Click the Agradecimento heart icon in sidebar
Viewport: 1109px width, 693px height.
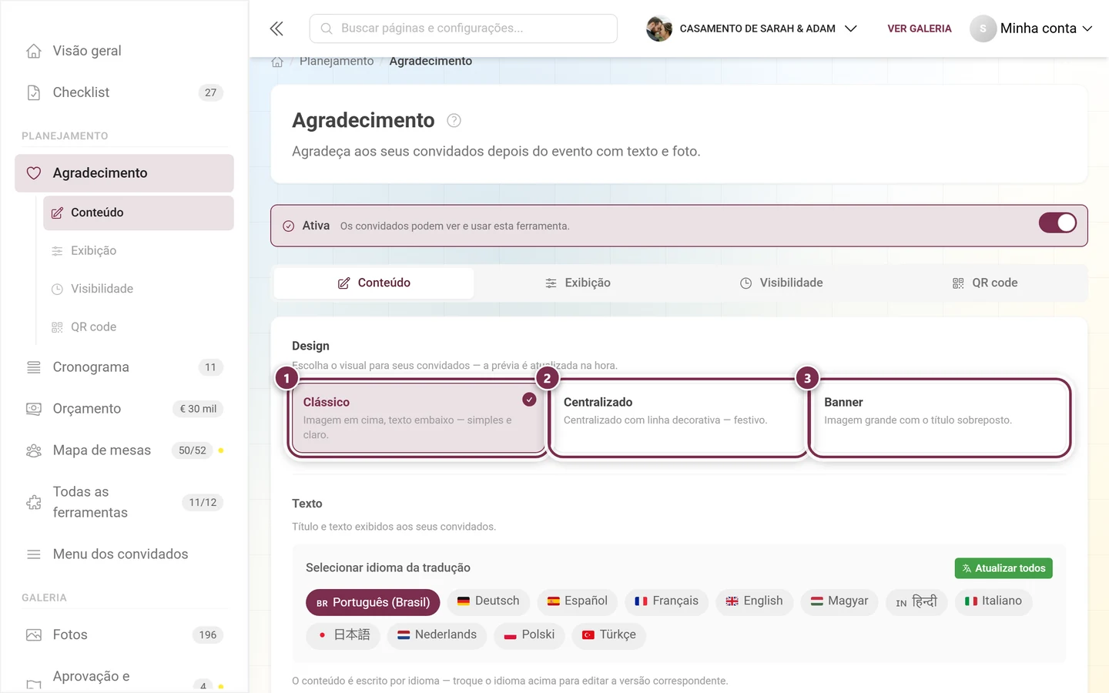(x=34, y=173)
